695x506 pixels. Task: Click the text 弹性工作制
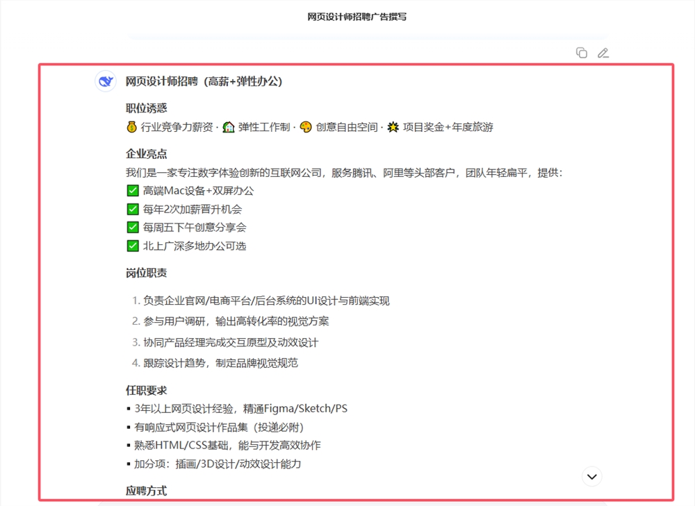pyautogui.click(x=263, y=127)
